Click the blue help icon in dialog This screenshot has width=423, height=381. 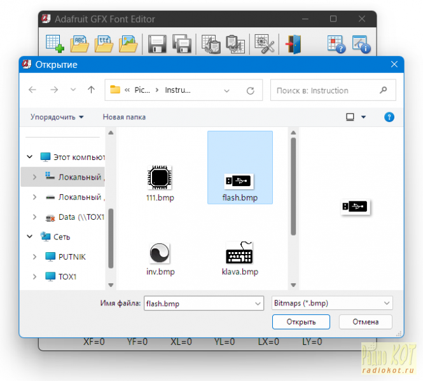[389, 117]
